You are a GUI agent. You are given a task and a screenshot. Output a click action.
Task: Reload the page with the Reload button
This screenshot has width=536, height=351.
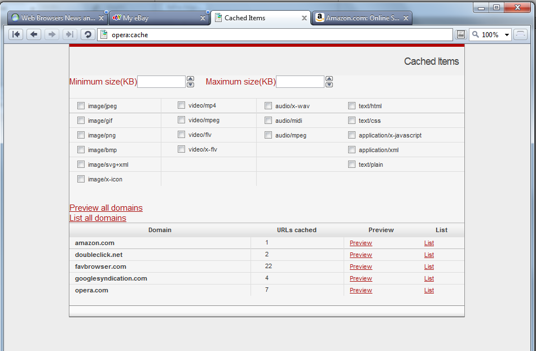click(x=87, y=35)
